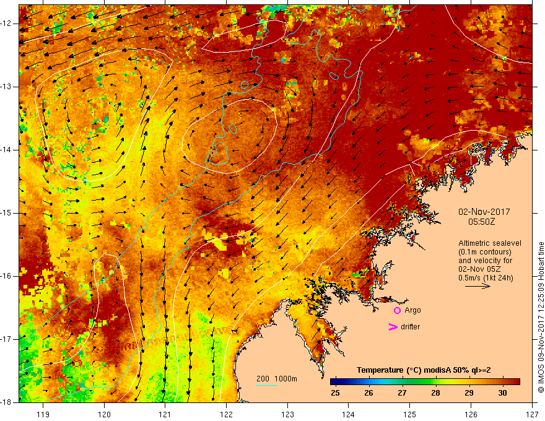Image resolution: width=545 pixels, height=421 pixels.
Task: Click the 'drifter' legend label
Action: (410, 327)
